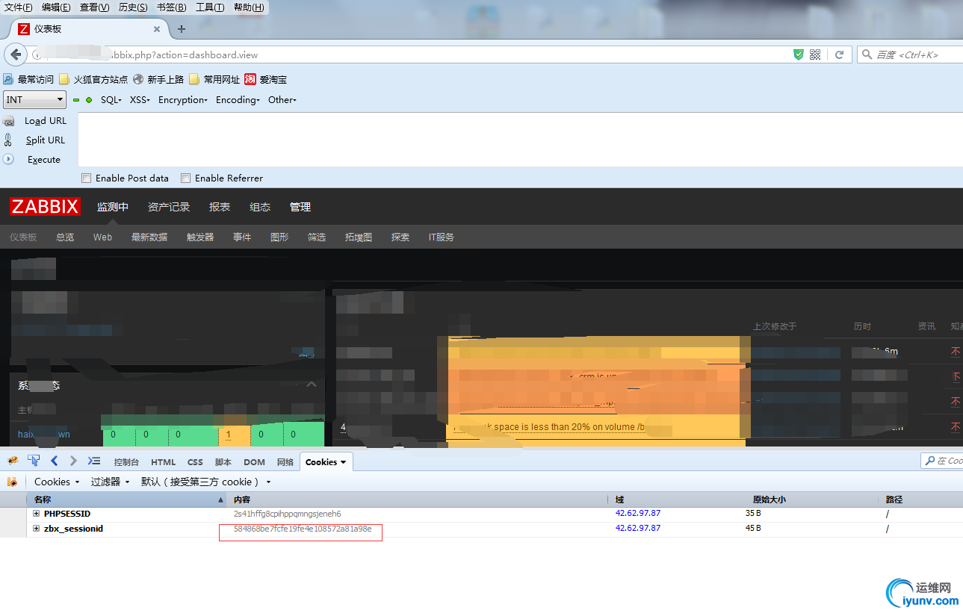Collapse the 系统状态 widget with its chevron
963x613 pixels.
(x=312, y=385)
